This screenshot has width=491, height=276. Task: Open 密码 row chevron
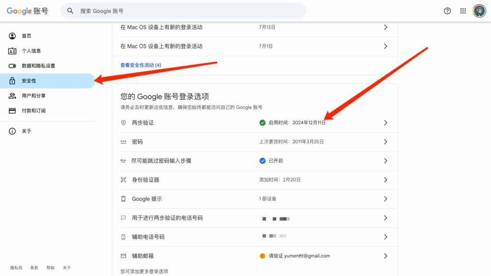pyautogui.click(x=386, y=142)
